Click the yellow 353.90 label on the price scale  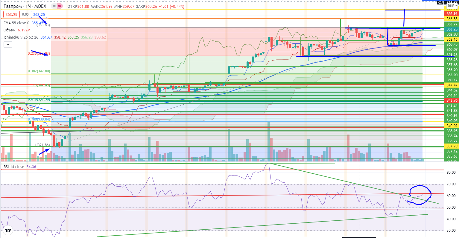pyautogui.click(x=452, y=75)
